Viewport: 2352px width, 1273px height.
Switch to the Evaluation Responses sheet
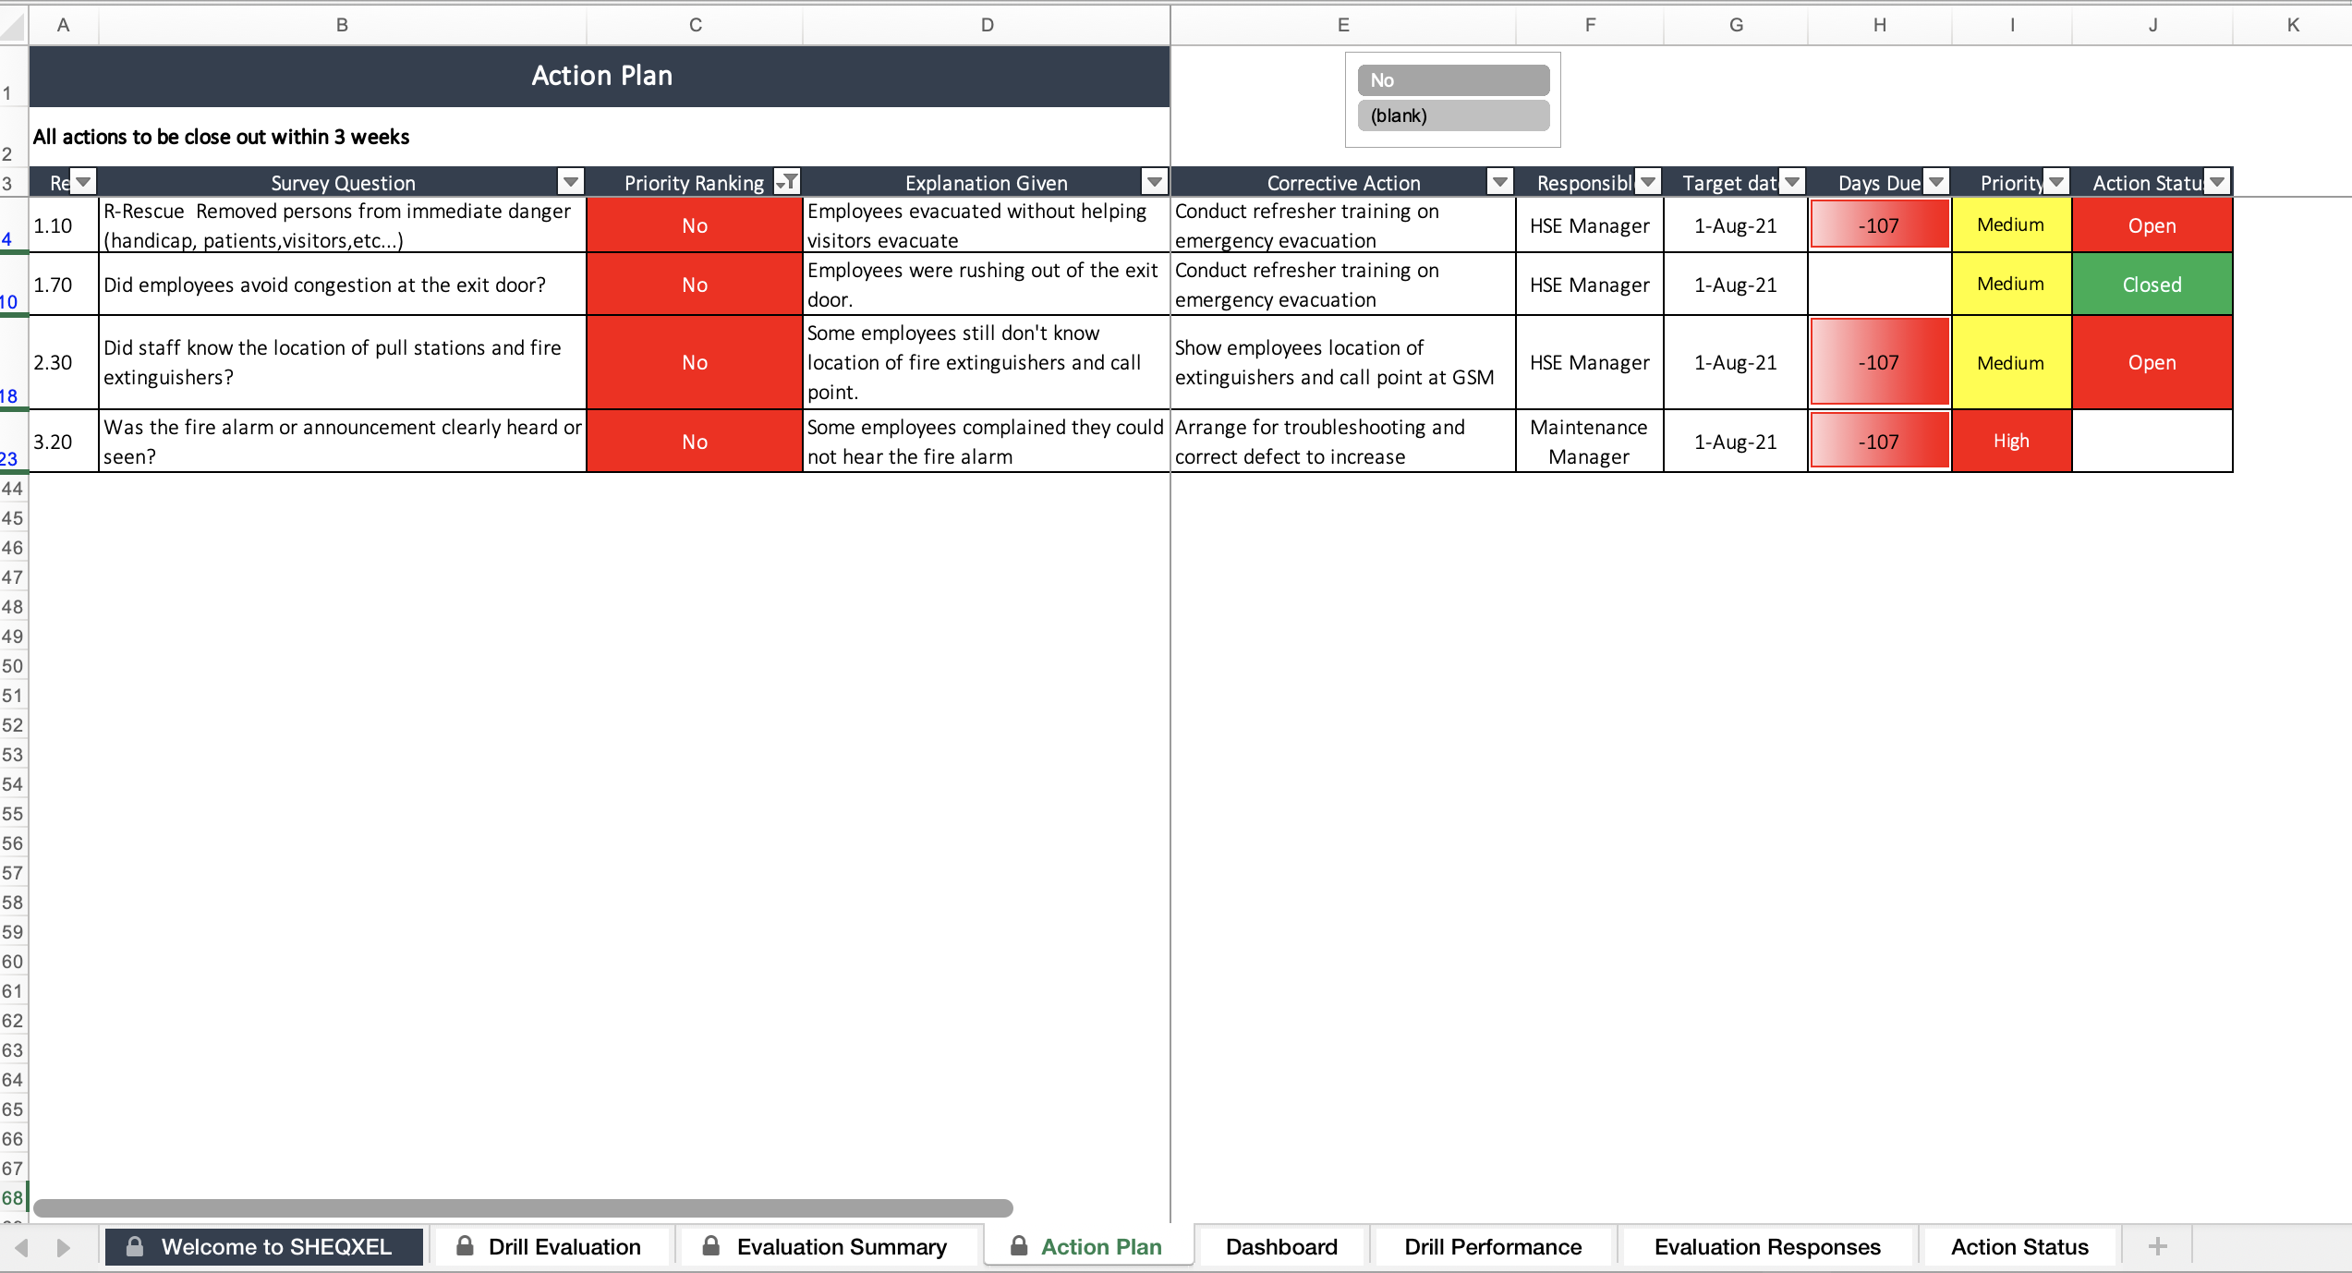pyautogui.click(x=1767, y=1246)
